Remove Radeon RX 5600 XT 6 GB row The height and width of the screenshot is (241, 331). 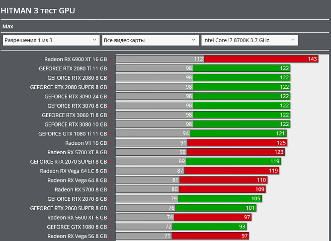[x=110, y=218]
